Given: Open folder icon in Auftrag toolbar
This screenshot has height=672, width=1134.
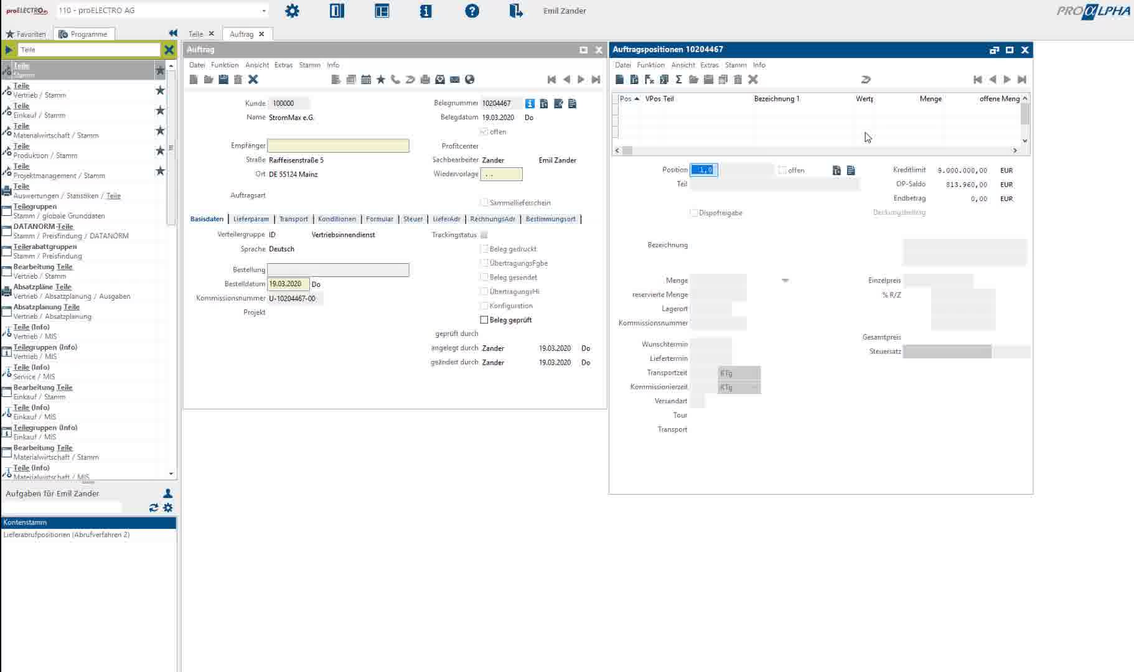Looking at the screenshot, I should (209, 79).
